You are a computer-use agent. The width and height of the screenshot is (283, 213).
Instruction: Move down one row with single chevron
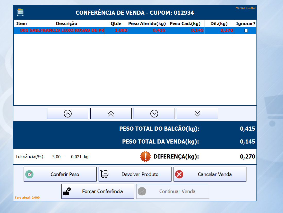154,114
